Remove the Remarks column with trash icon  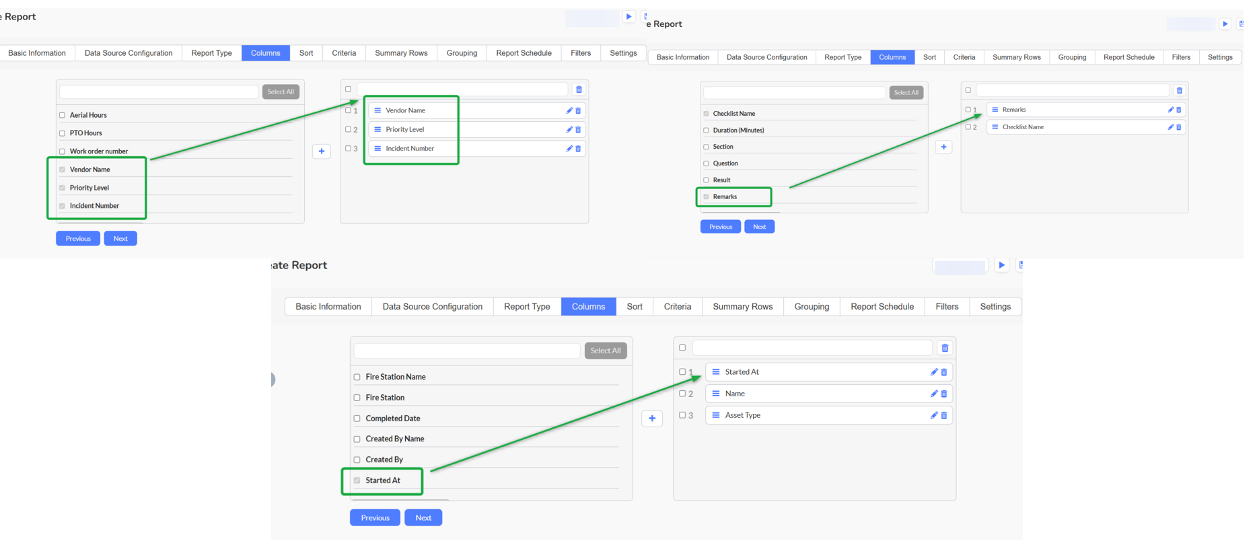point(1179,110)
